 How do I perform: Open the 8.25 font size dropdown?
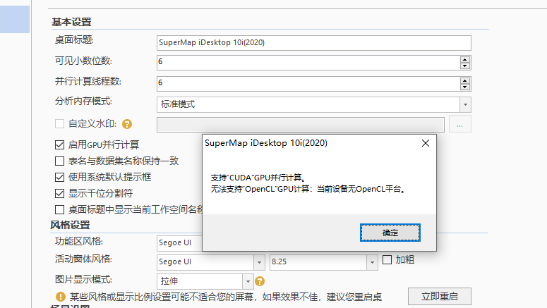coord(372,262)
